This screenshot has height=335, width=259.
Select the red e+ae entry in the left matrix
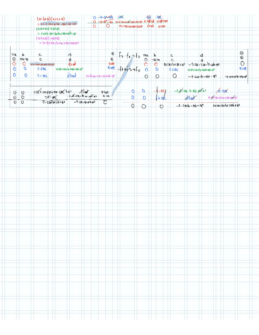coord(112,64)
